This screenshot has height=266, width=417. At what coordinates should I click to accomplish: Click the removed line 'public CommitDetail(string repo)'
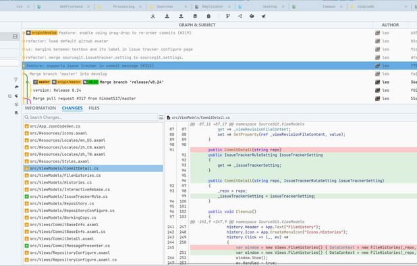coord(304,150)
